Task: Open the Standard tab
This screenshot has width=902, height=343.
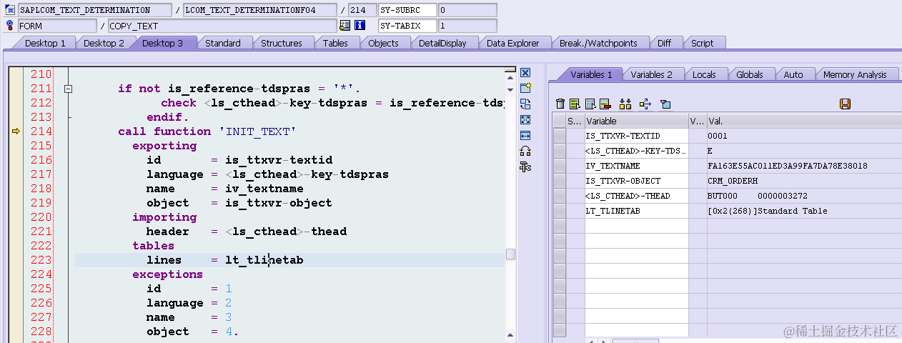Action: pos(223,43)
